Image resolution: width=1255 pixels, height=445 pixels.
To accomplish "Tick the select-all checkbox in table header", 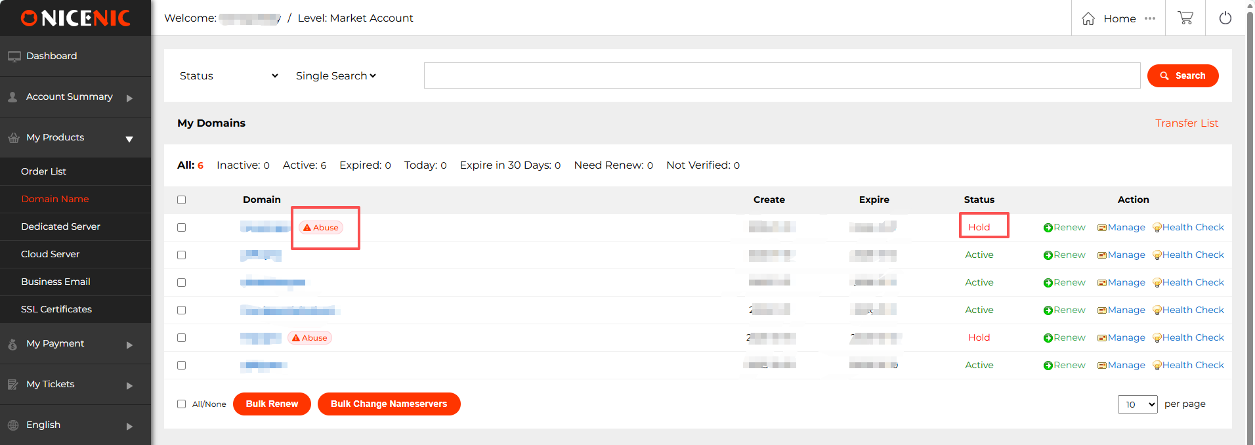I will pyautogui.click(x=182, y=200).
